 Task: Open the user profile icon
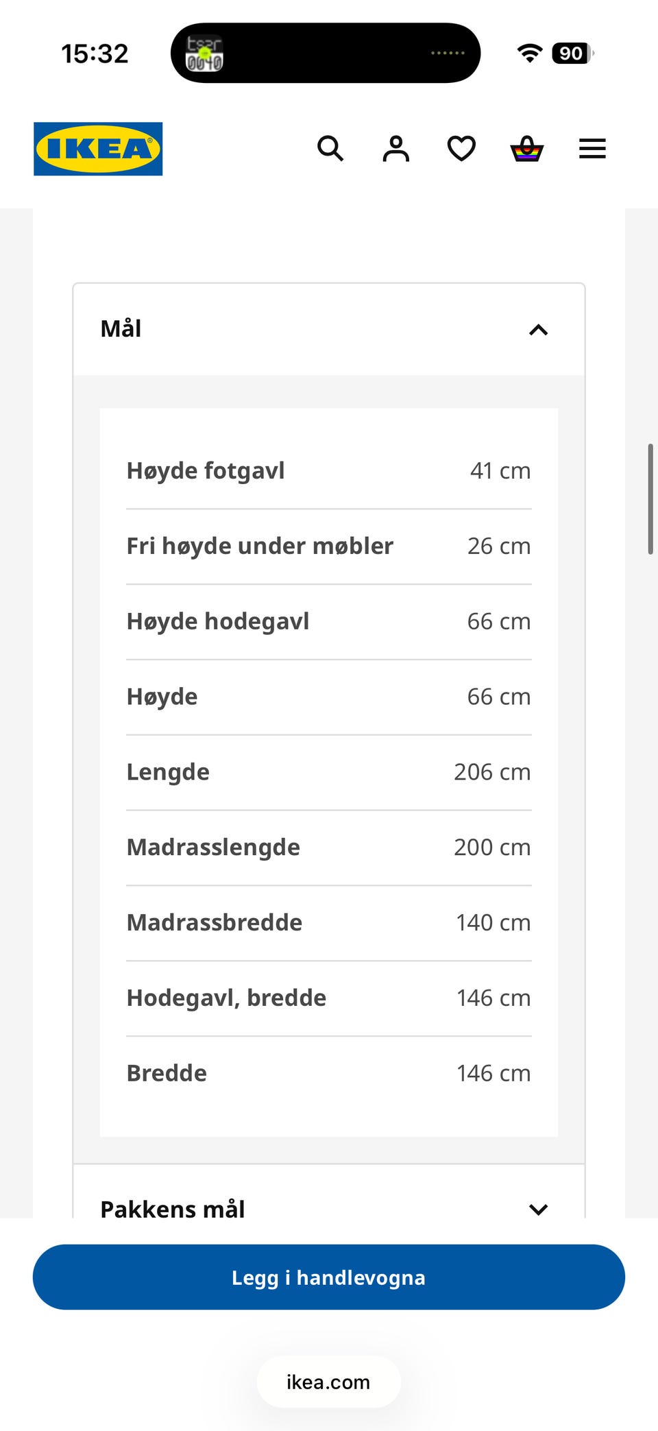point(396,148)
